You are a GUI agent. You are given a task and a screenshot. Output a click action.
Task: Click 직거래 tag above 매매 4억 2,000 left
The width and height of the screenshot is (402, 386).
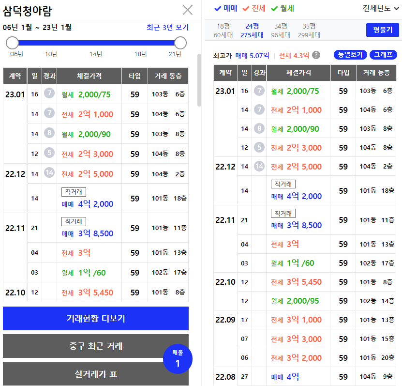click(x=74, y=192)
